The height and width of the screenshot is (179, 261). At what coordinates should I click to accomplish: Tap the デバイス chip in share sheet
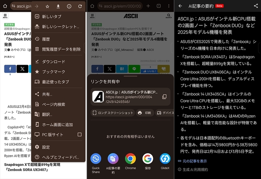click(164, 113)
